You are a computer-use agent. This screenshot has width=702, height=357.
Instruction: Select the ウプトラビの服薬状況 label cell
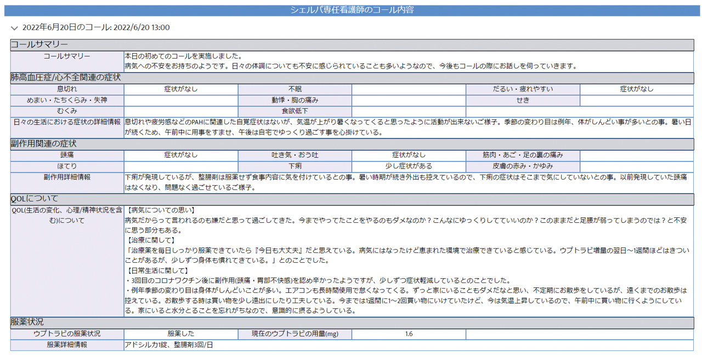pyautogui.click(x=67, y=333)
